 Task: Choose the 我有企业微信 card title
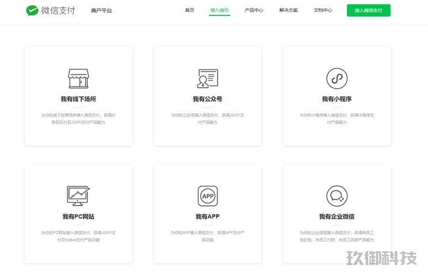337,216
